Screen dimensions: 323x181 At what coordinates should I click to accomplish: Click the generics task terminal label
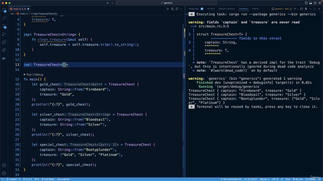(x=280, y=9)
